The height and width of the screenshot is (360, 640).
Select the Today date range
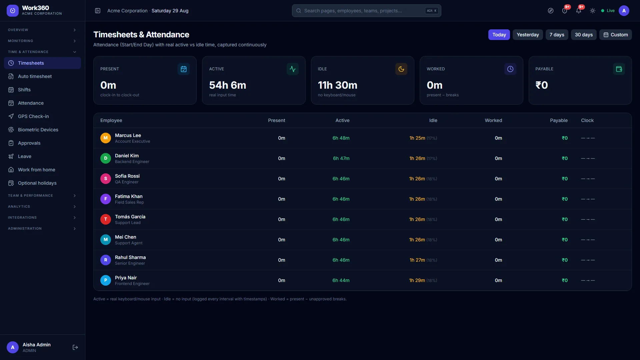click(x=499, y=35)
